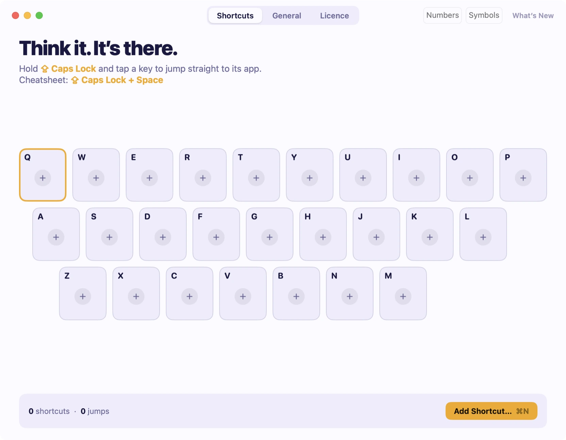Click the Add Shortcut button

(x=492, y=411)
